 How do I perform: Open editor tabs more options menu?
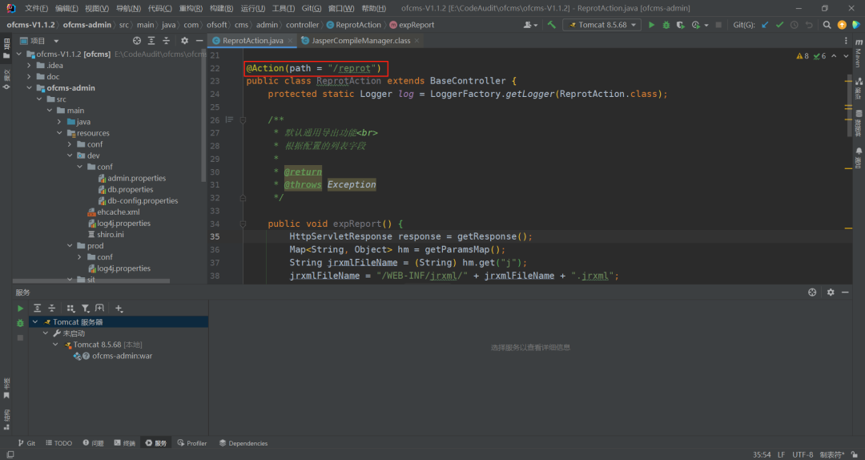click(x=846, y=41)
